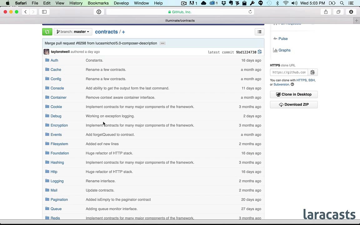360x225 pixels.
Task: Open the Logging folder
Action: [x=57, y=181]
